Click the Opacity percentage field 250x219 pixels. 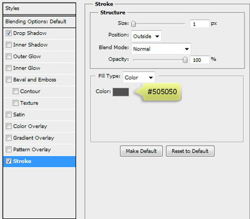199,59
